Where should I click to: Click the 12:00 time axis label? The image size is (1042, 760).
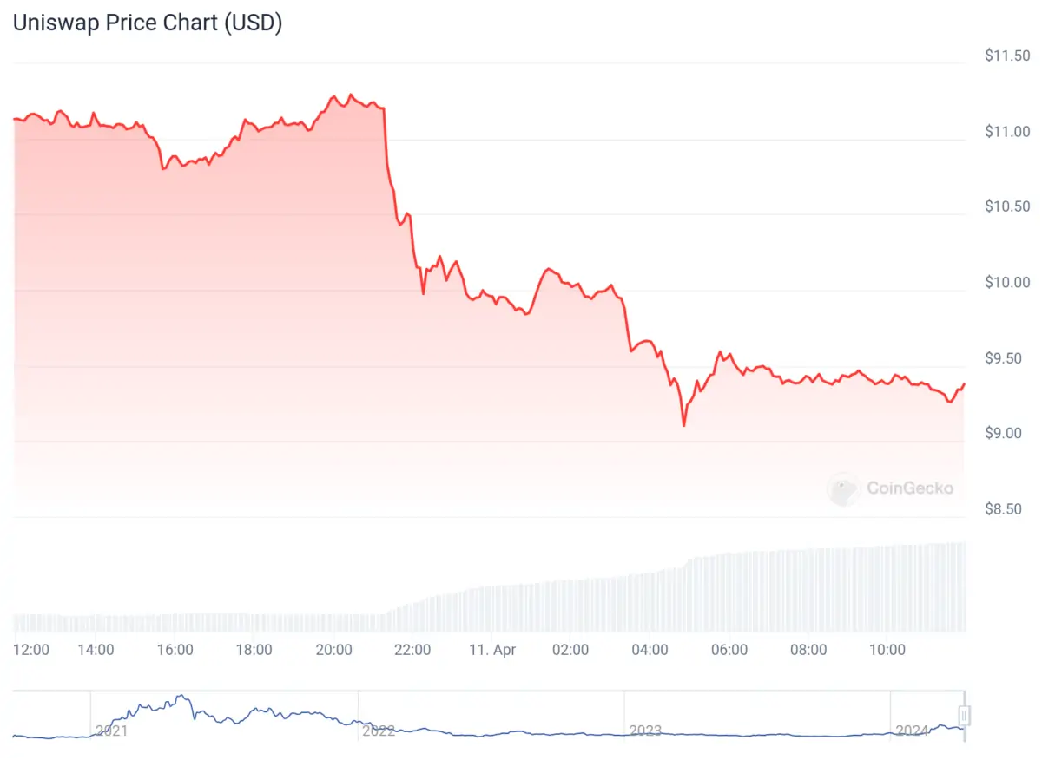click(33, 650)
